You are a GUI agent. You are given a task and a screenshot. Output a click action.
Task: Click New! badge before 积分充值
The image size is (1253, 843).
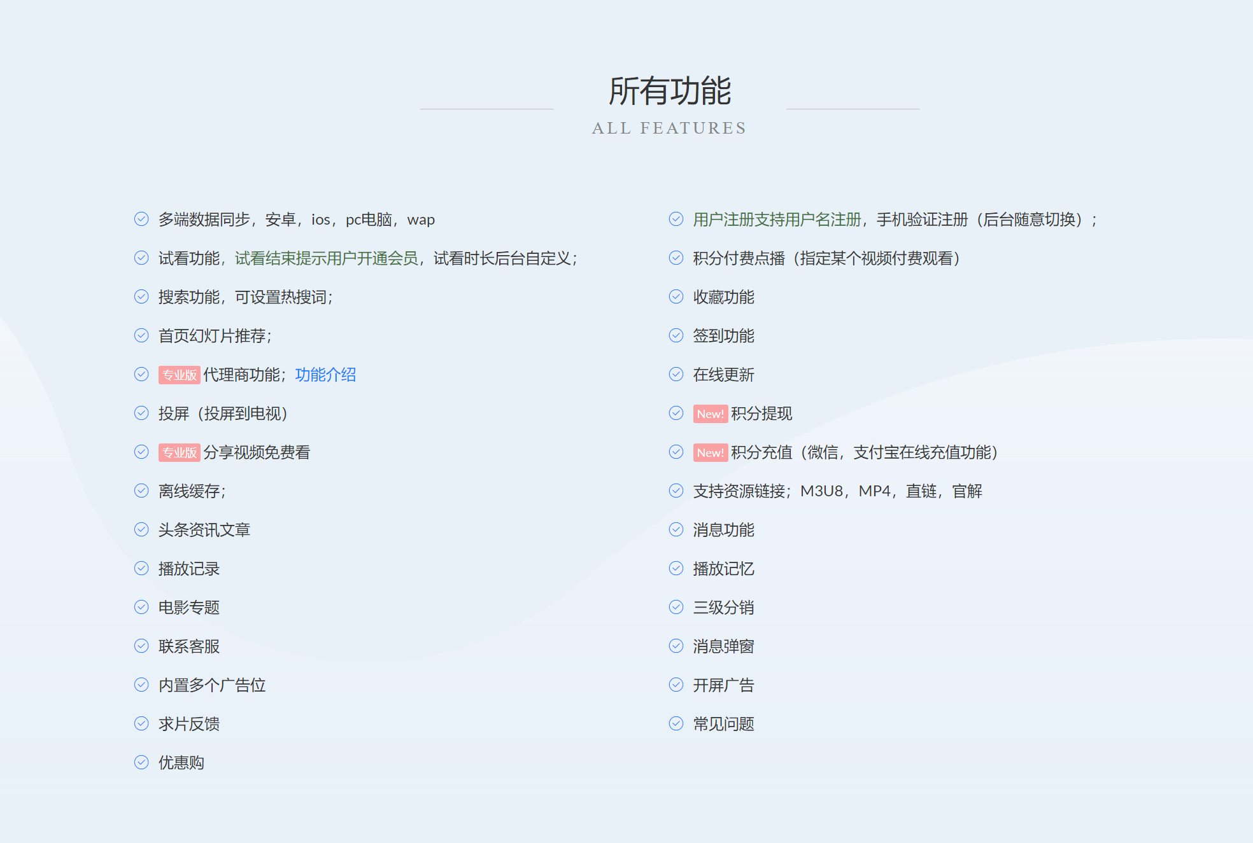pyautogui.click(x=711, y=453)
